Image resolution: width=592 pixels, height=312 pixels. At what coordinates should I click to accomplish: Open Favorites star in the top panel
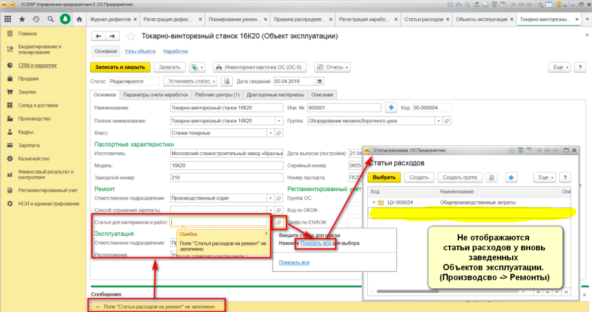(22, 19)
